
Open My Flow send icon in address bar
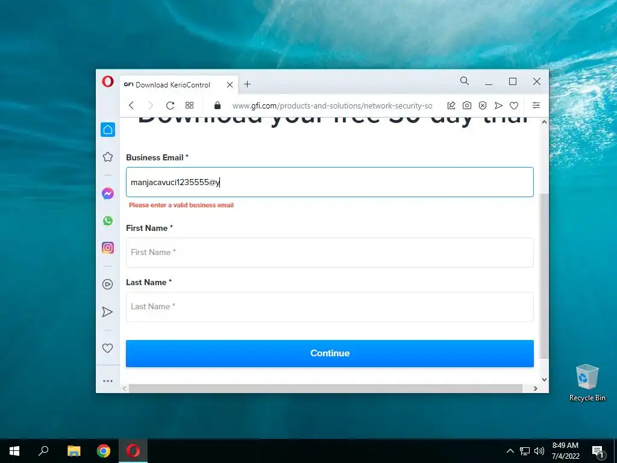498,105
